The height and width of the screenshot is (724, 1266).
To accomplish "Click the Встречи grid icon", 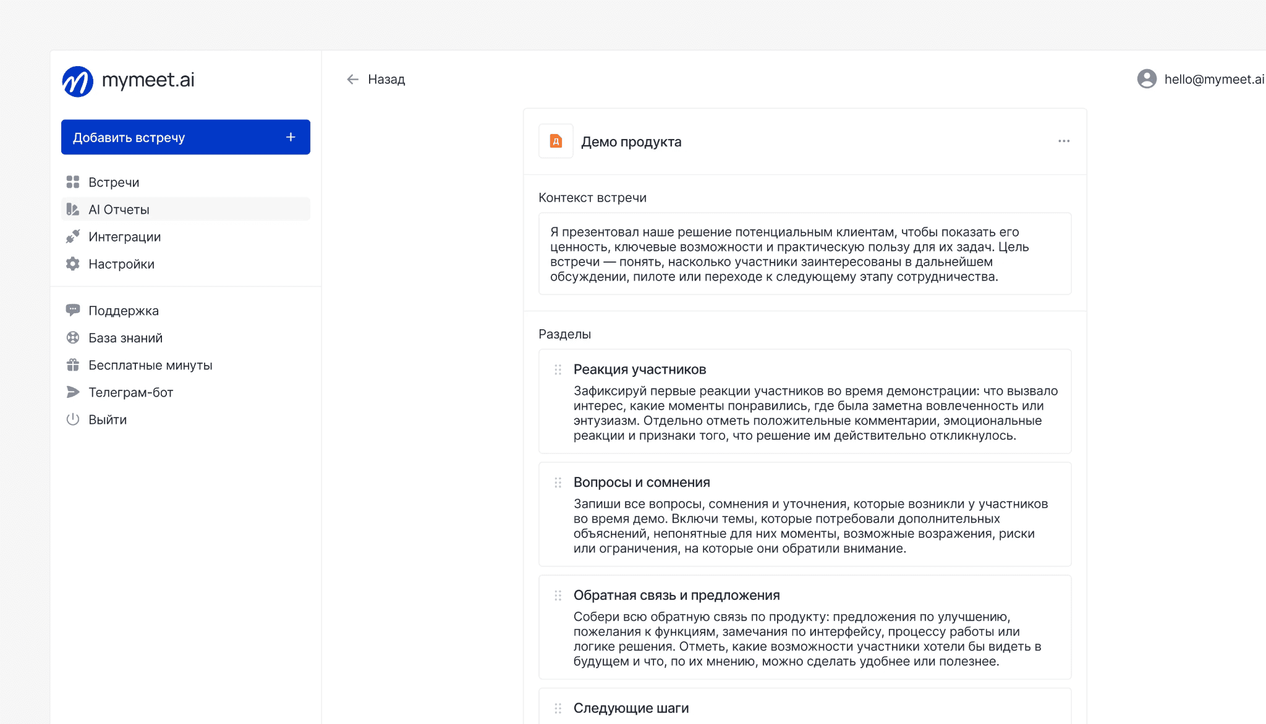I will [73, 182].
